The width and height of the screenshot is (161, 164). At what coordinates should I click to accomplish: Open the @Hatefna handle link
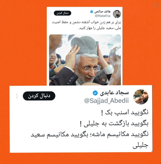[x=103, y=16]
